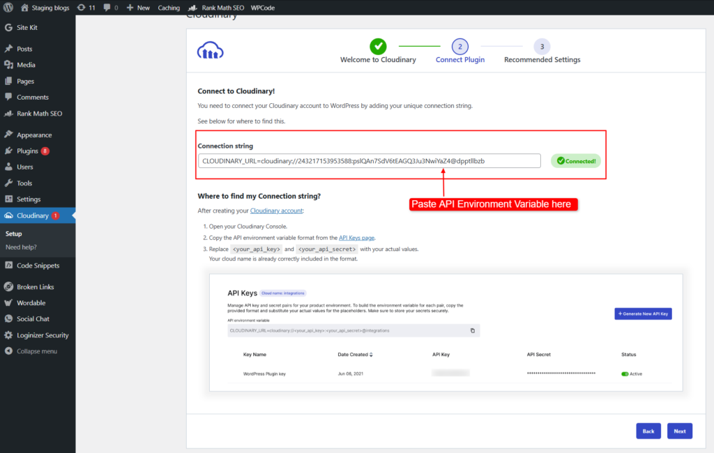
Task: Click the '<your_api_key>' code placeholder
Action: (x=257, y=249)
